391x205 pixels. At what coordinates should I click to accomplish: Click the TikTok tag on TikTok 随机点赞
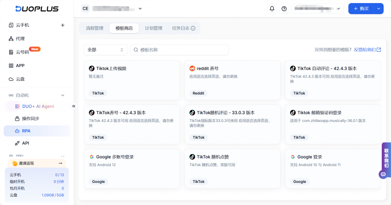pyautogui.click(x=199, y=182)
